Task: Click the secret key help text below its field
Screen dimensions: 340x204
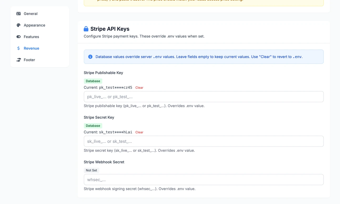Action: (x=139, y=150)
